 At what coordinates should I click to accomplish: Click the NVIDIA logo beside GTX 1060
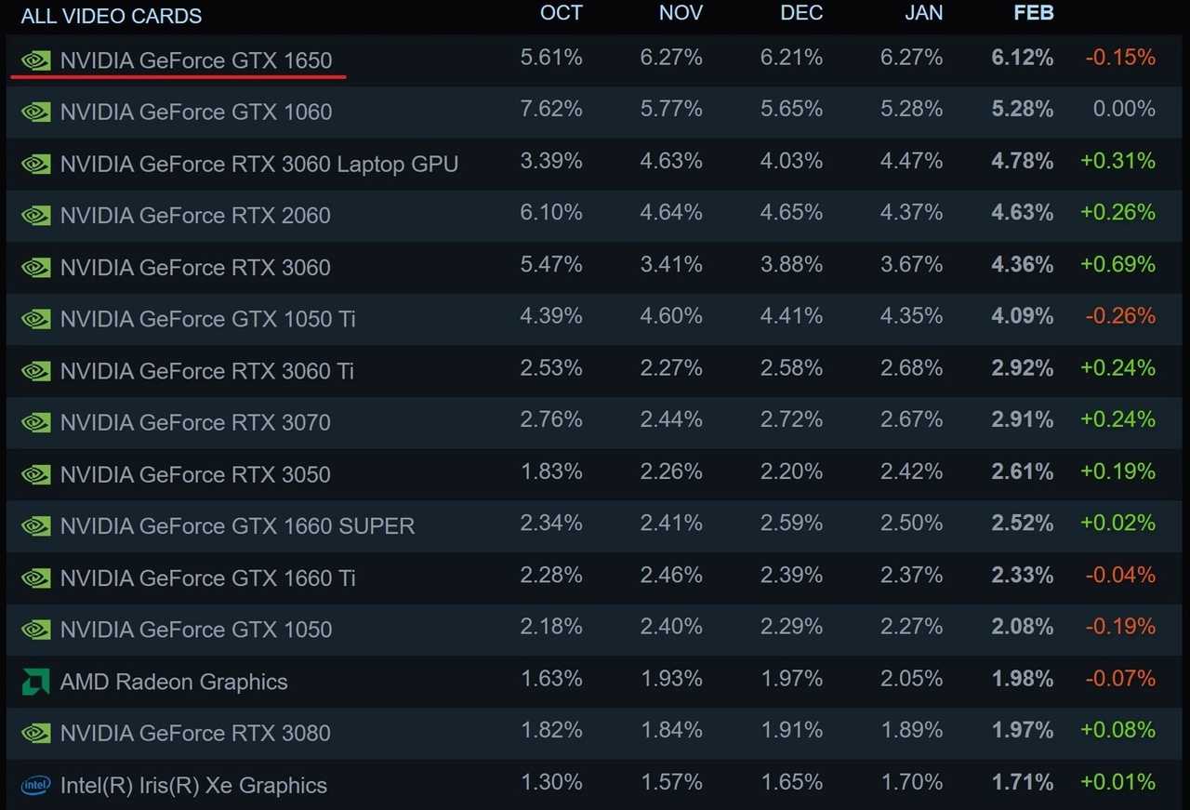[36, 112]
